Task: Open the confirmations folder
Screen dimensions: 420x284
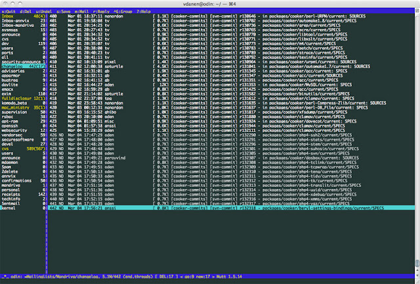Action: point(23,180)
